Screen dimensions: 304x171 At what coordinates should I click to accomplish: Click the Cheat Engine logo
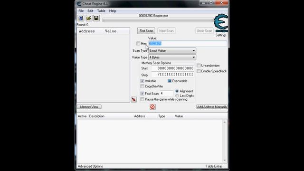(x=221, y=23)
